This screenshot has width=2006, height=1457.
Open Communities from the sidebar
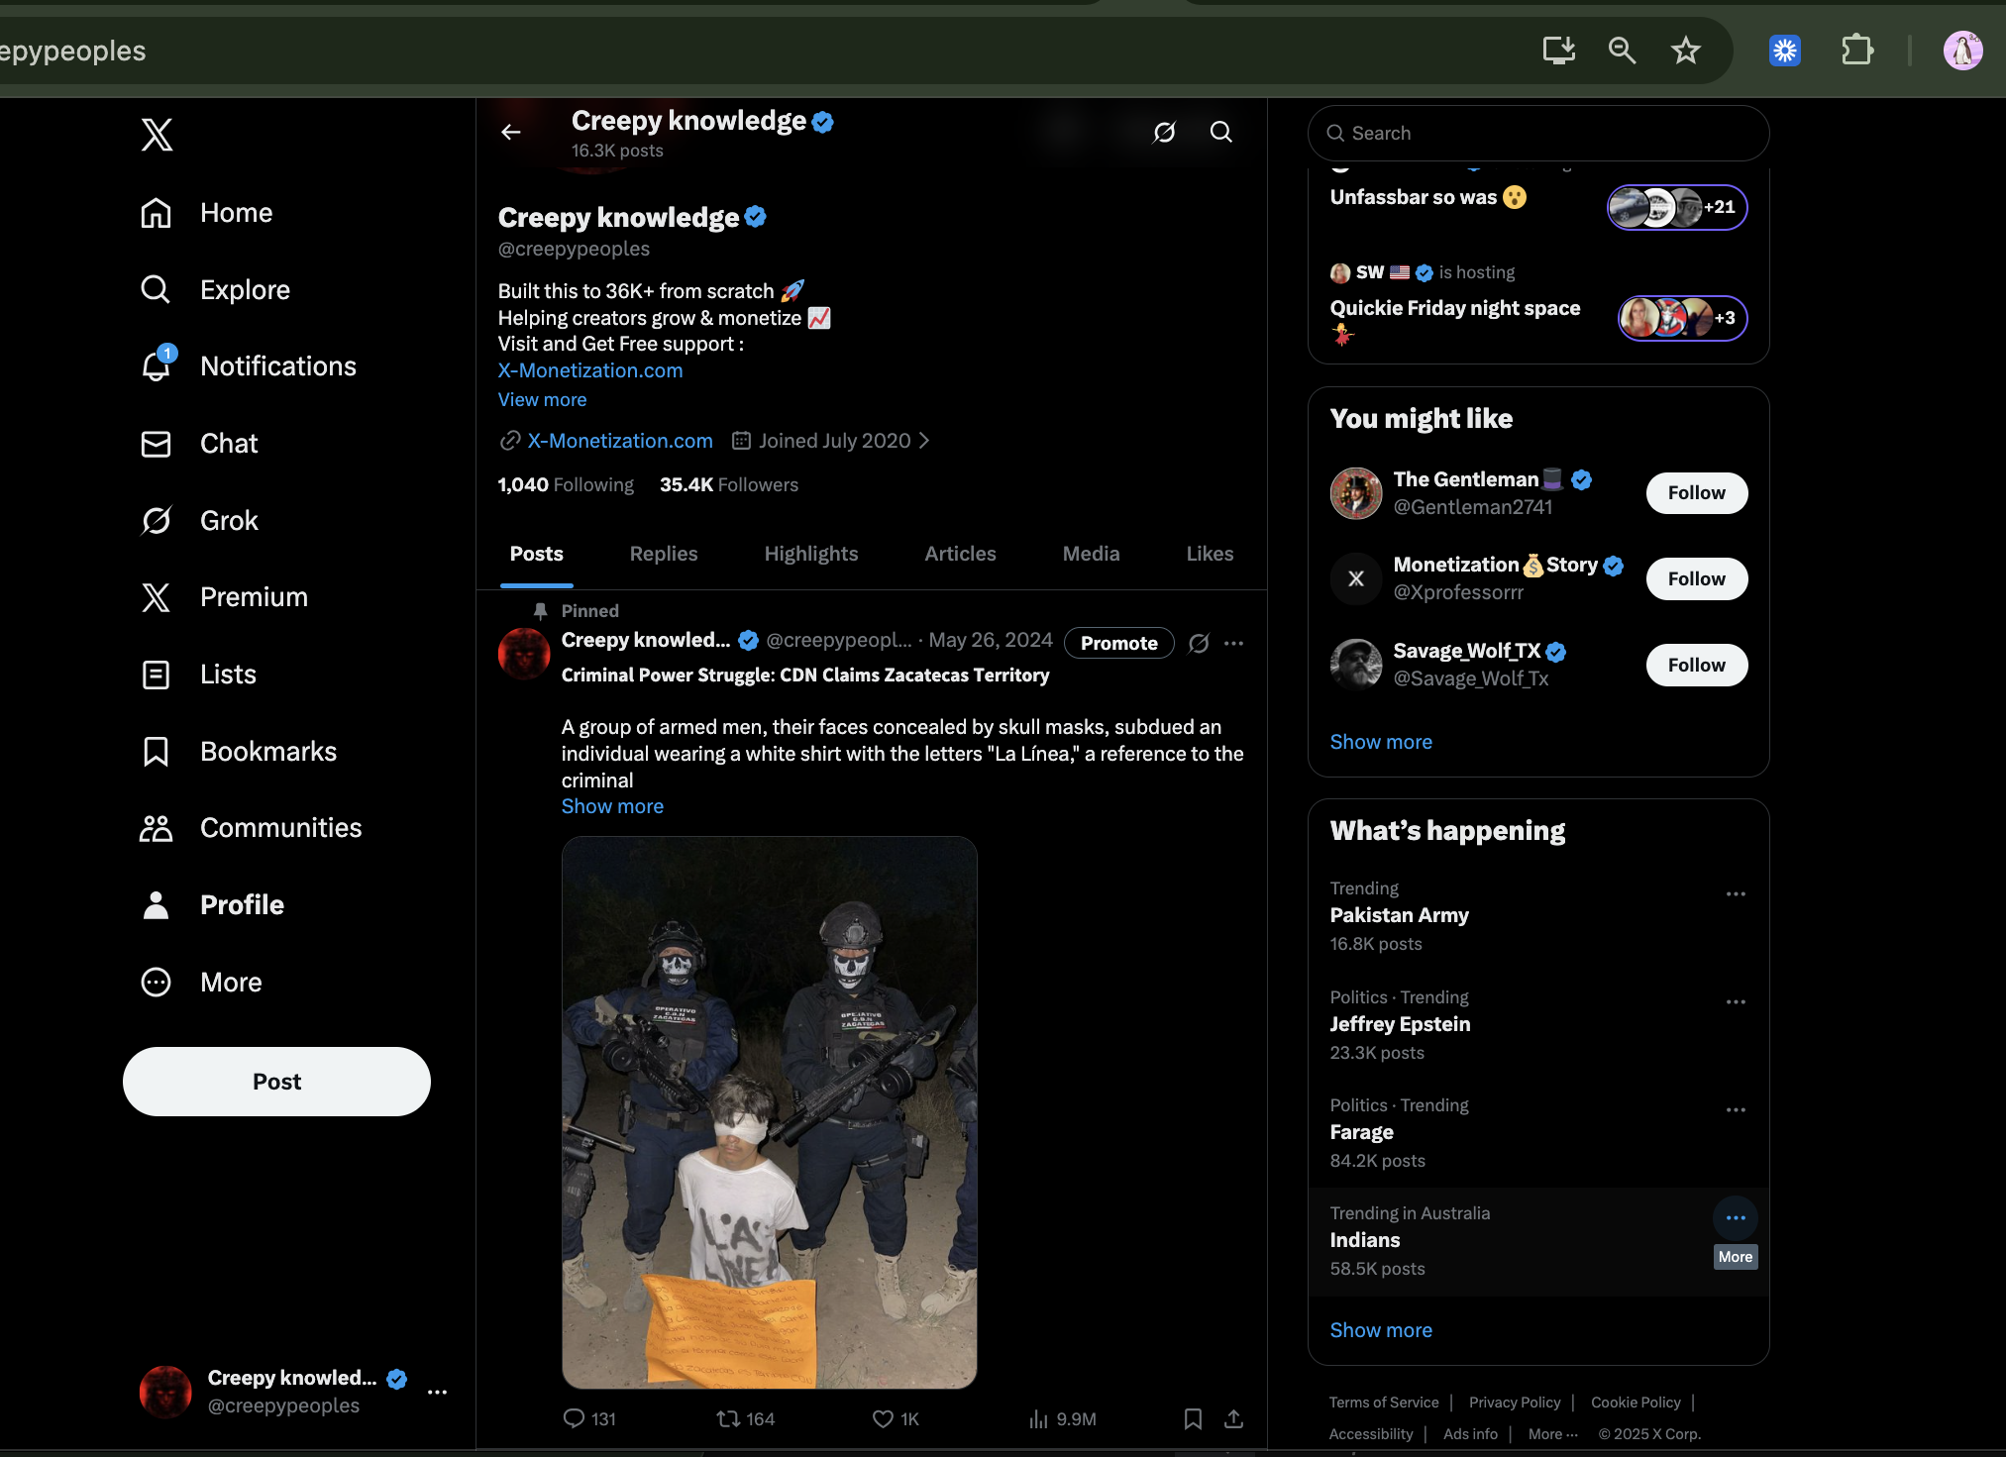click(x=281, y=827)
